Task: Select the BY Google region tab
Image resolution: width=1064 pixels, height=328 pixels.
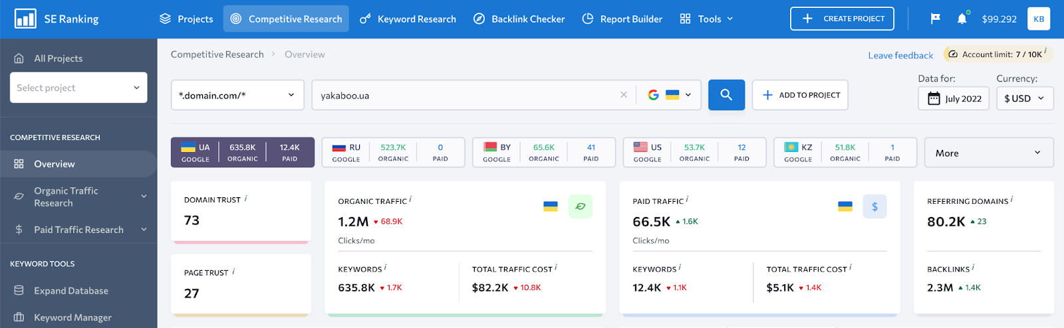Action: click(x=544, y=152)
